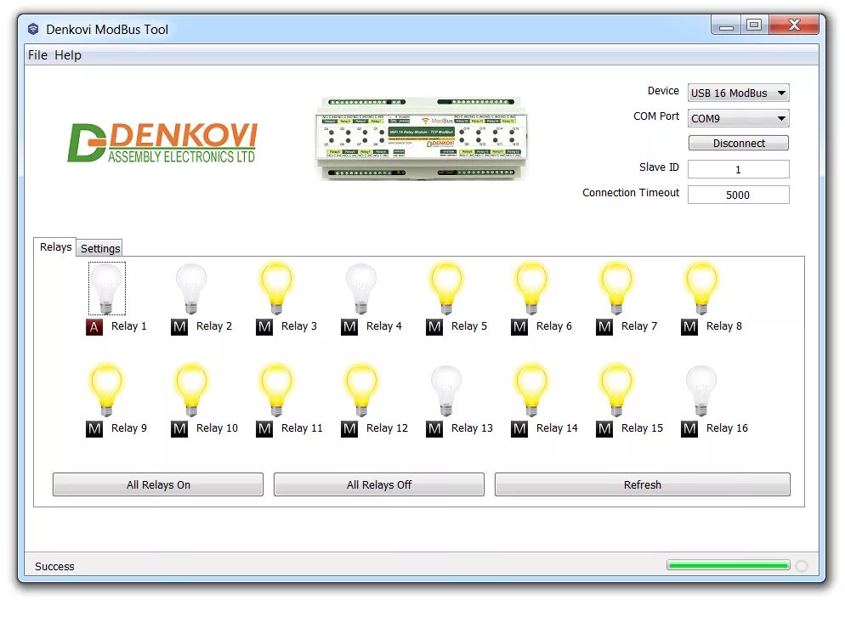This screenshot has width=845, height=617.
Task: Switch Relay 7 M mode indicator
Action: click(x=604, y=327)
